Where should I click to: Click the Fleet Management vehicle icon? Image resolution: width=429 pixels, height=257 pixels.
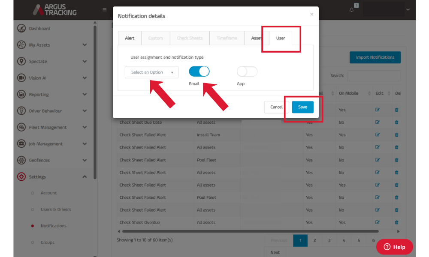coord(21,127)
